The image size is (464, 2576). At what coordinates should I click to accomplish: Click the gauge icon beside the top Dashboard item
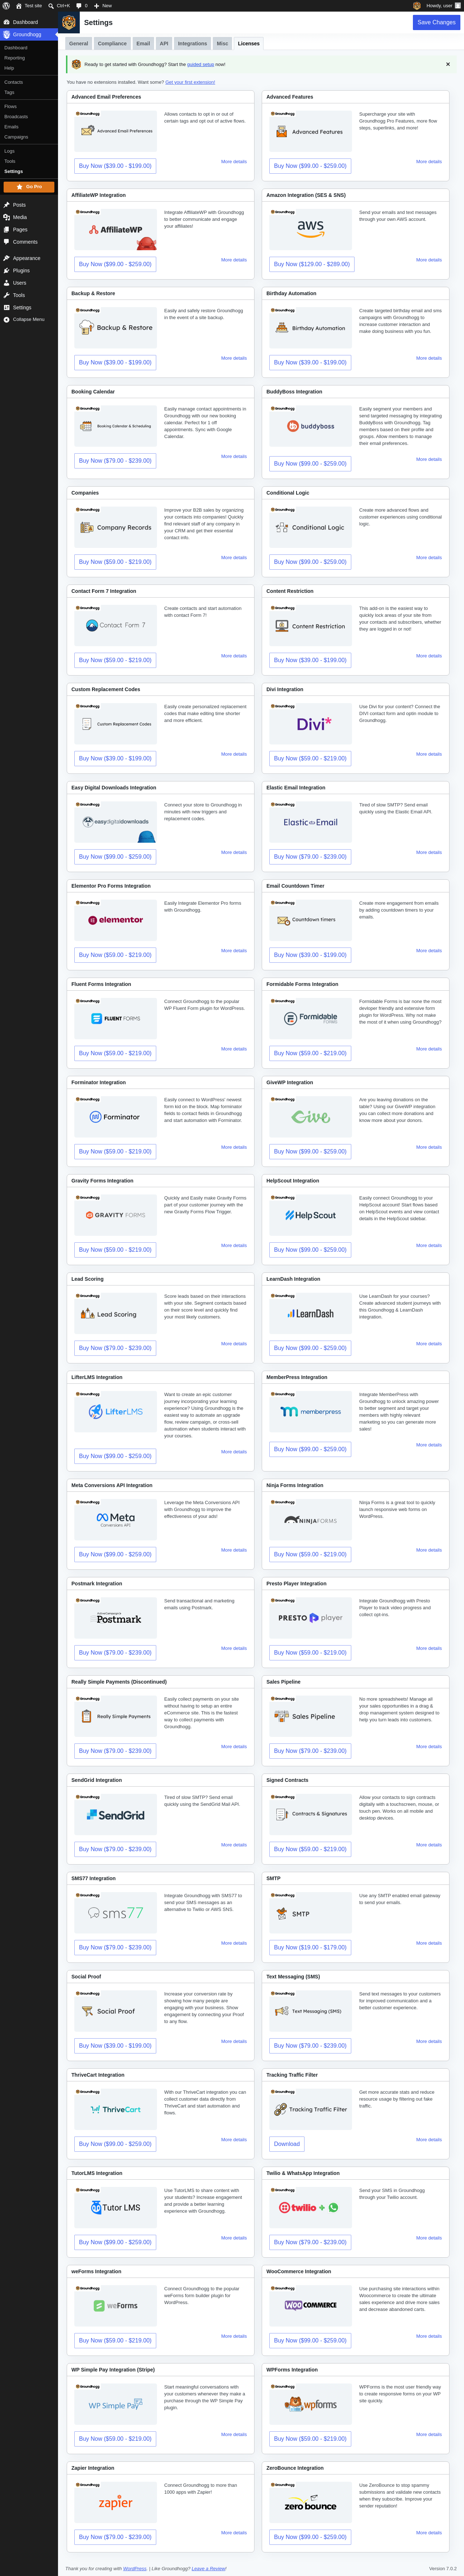point(7,22)
